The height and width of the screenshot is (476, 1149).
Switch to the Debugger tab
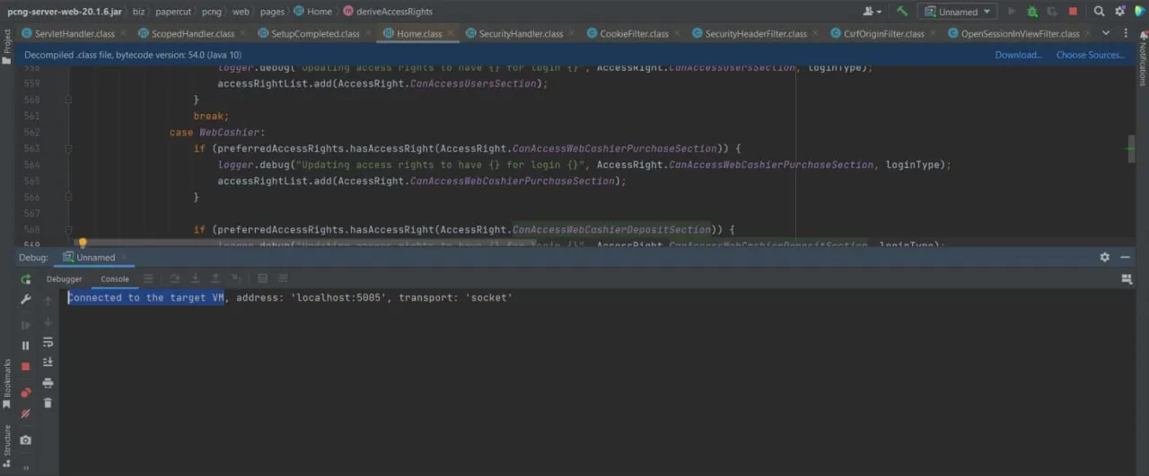pyautogui.click(x=65, y=279)
